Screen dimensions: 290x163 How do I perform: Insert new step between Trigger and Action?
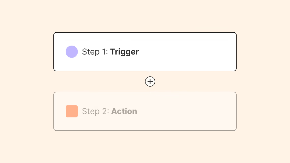pyautogui.click(x=150, y=81)
